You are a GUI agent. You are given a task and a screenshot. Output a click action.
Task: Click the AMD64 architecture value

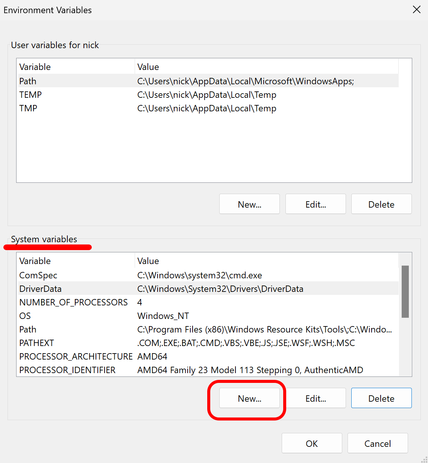(x=152, y=357)
